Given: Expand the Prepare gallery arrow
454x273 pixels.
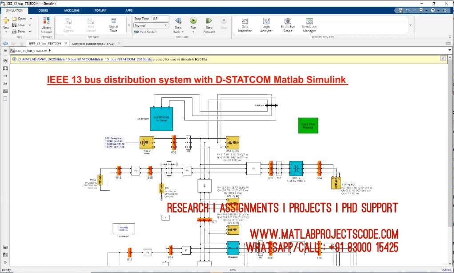Looking at the screenshot, I should pyautogui.click(x=129, y=25).
